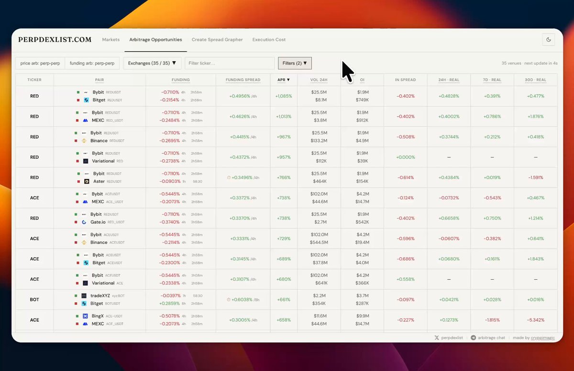574x371 pixels.
Task: Click the +0.6658% 24H real value
Action: coord(449,218)
